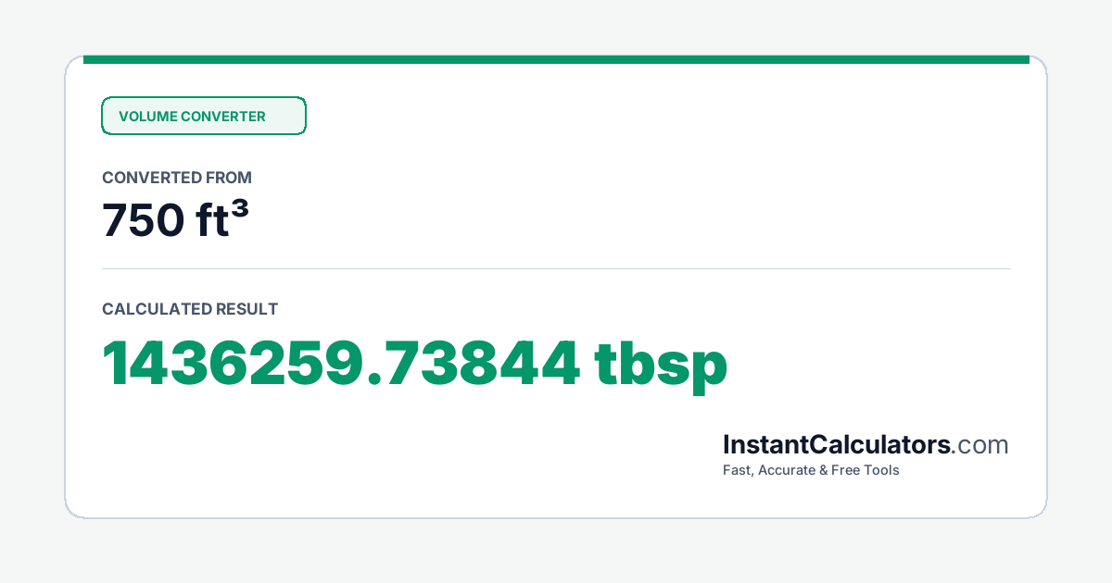This screenshot has width=1112, height=583.
Task: Click the 1436259.73844 result number
Action: click(341, 364)
